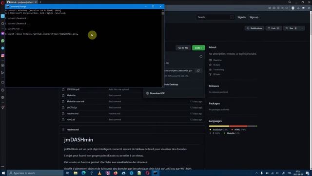
Task: Open Telegram in the Opera sidebar
Action: [x=2, y=48]
